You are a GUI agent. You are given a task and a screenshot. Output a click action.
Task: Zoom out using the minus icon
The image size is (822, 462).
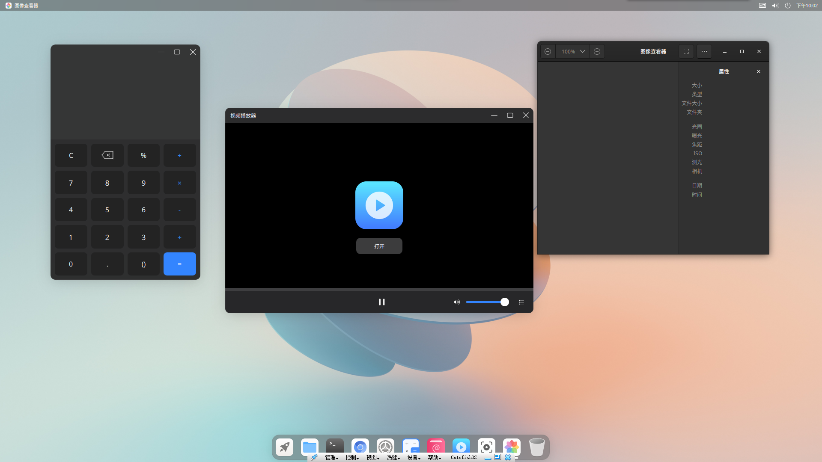(x=548, y=51)
